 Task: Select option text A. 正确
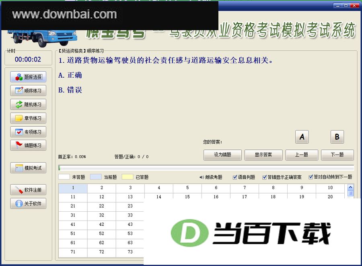[70, 75]
